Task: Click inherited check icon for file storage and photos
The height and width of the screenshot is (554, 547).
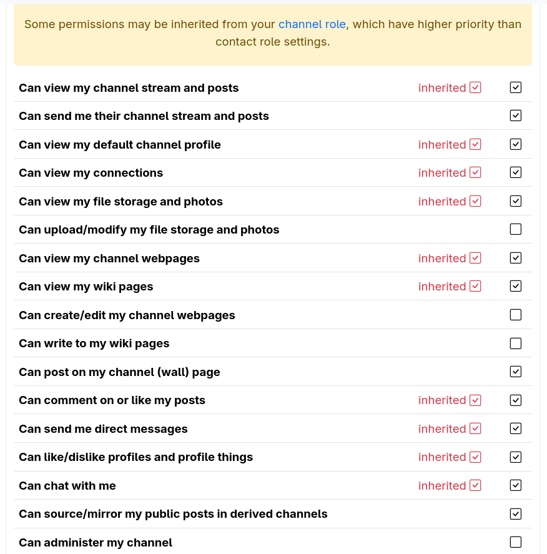Action: tap(475, 201)
